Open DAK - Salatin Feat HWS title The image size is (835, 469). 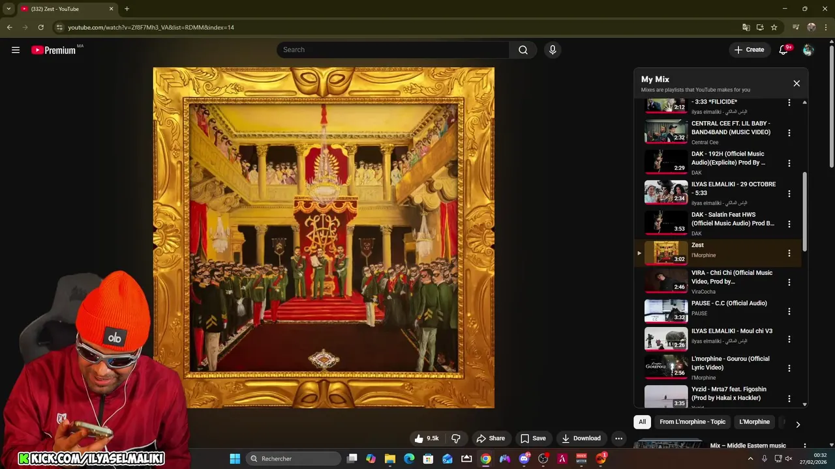click(733, 219)
